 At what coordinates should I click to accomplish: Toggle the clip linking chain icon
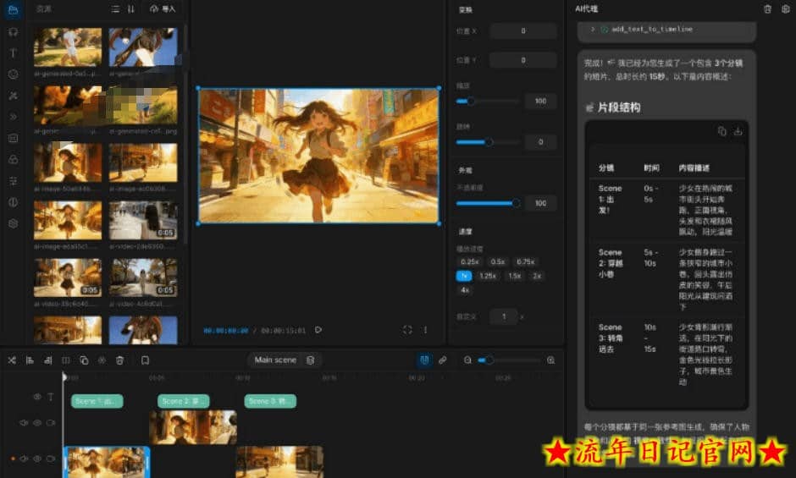[443, 360]
